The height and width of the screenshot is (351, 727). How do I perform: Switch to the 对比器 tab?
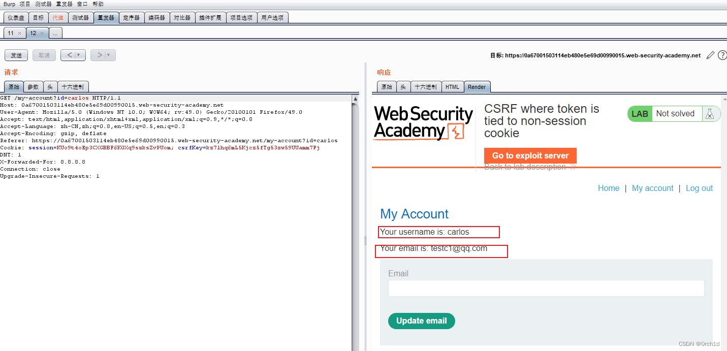pyautogui.click(x=182, y=18)
